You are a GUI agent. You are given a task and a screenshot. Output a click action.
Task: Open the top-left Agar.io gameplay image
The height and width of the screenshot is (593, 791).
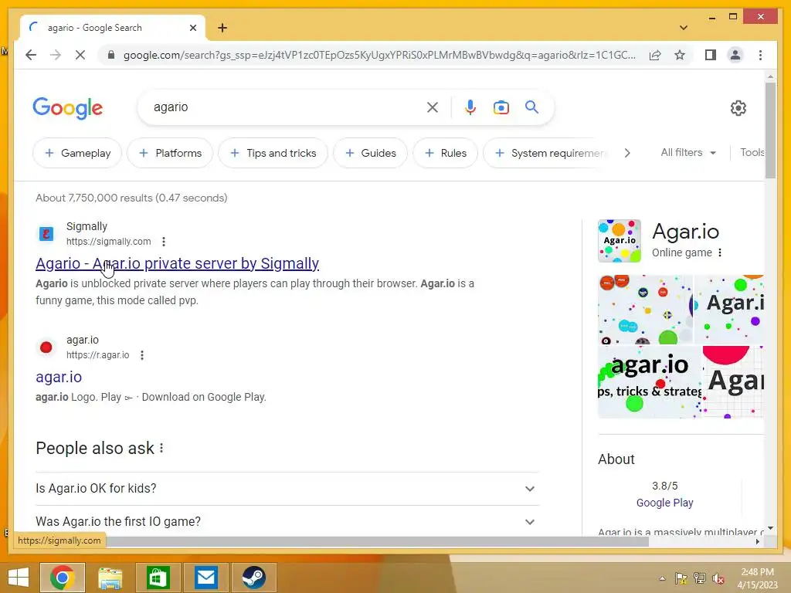645,309
